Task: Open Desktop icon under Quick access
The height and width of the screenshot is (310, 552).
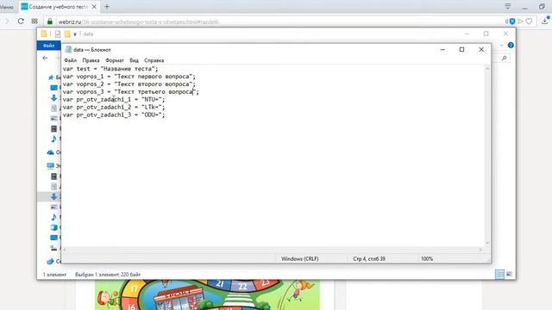Action: 53,88
